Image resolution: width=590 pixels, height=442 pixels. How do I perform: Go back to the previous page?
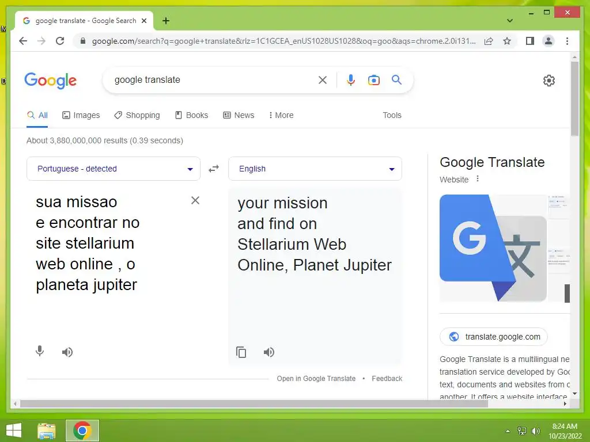(23, 41)
